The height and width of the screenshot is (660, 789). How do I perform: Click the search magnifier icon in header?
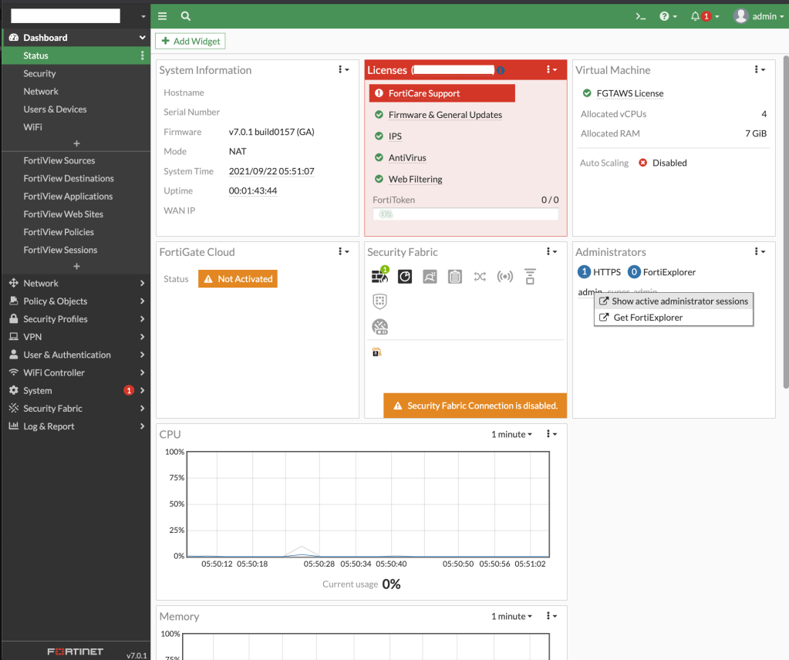point(186,16)
